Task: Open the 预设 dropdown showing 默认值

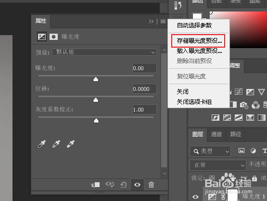Action: coord(104,52)
